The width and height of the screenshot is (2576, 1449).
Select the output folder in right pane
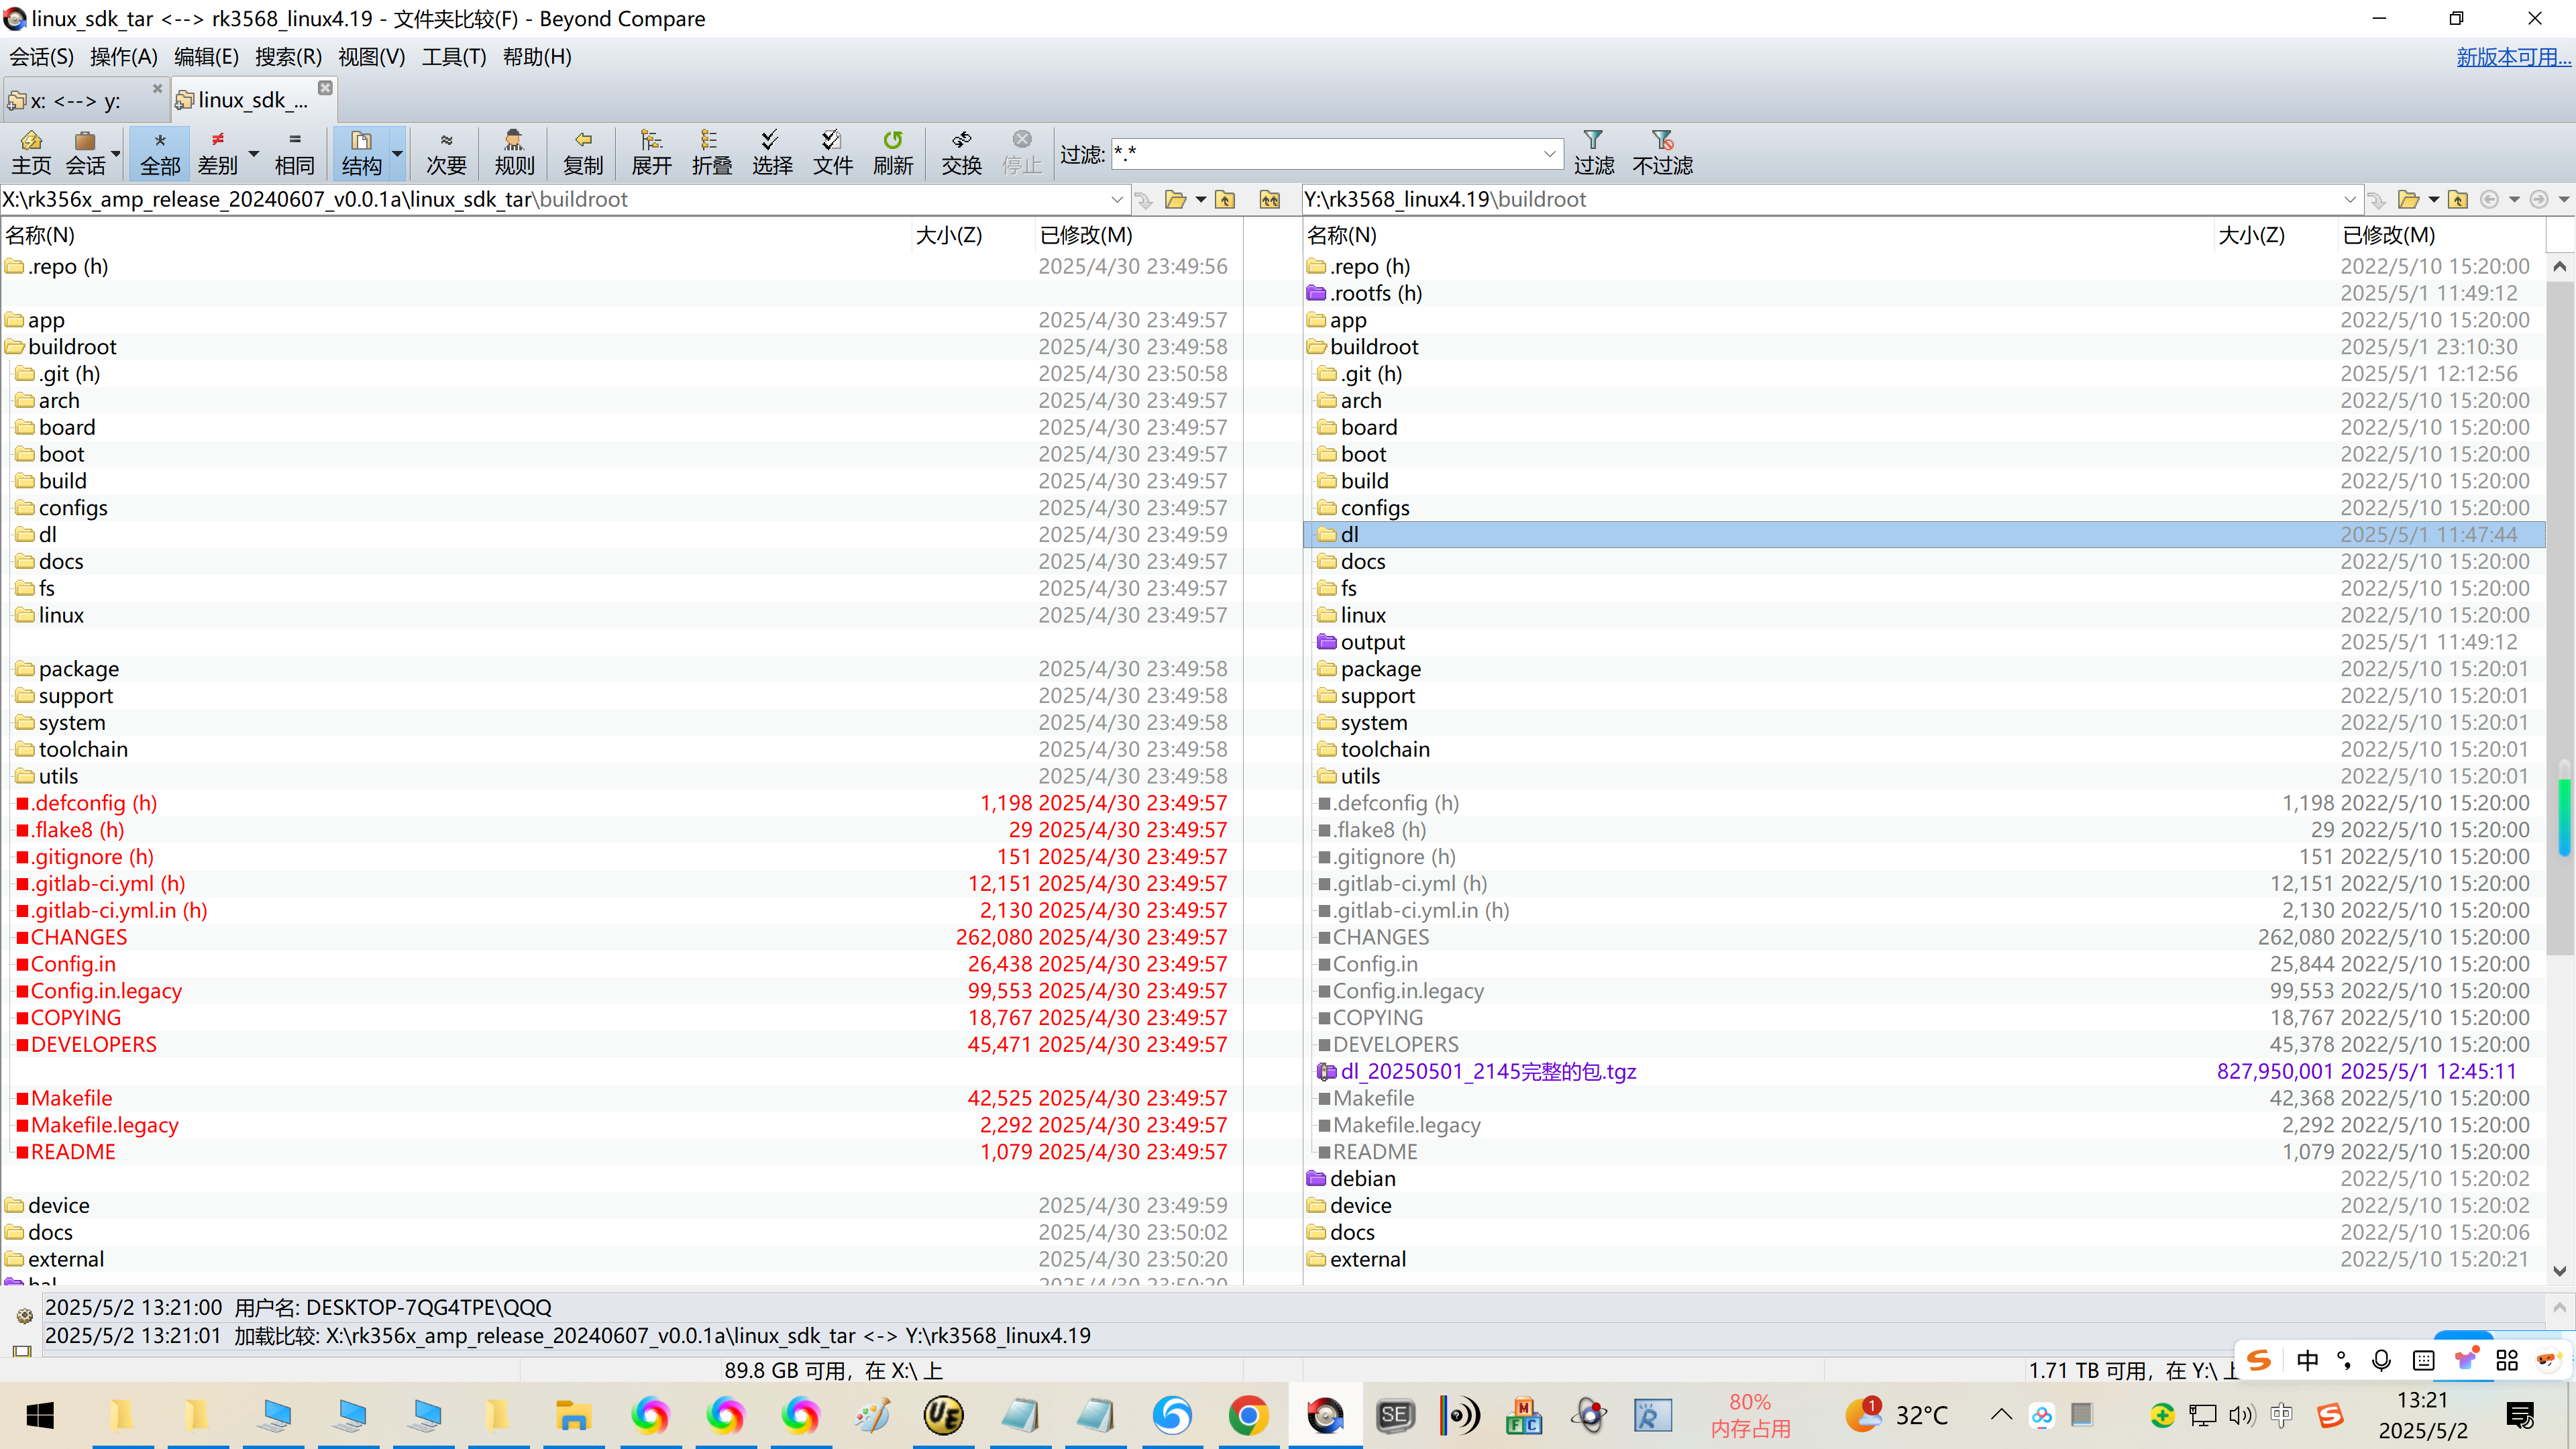pyautogui.click(x=1372, y=642)
